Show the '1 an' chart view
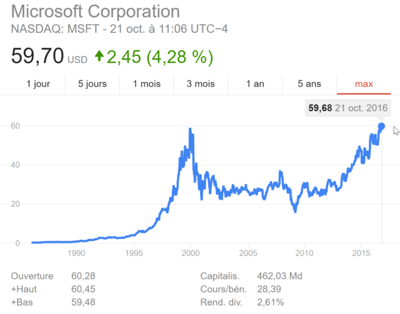400x314 pixels. click(255, 84)
